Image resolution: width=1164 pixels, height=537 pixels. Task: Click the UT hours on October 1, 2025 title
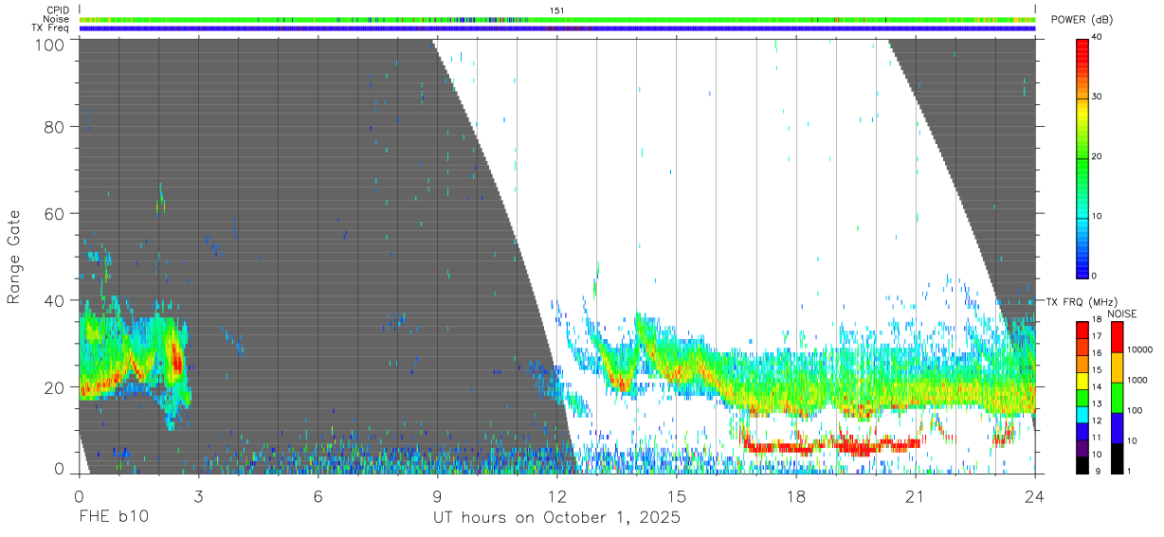click(x=556, y=517)
